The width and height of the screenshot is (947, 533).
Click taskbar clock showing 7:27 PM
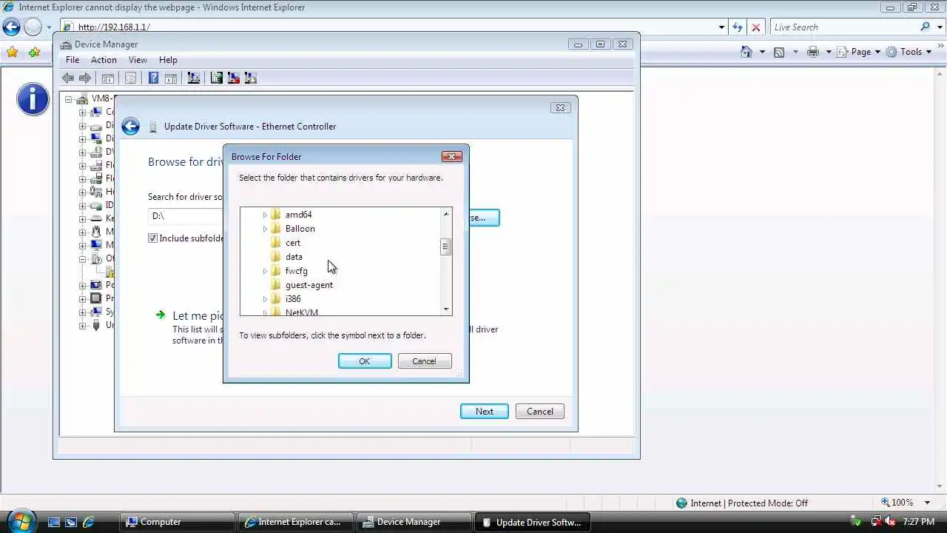tap(919, 522)
